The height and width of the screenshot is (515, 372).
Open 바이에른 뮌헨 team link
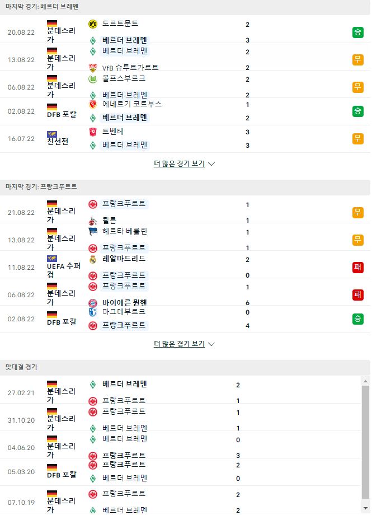124,302
